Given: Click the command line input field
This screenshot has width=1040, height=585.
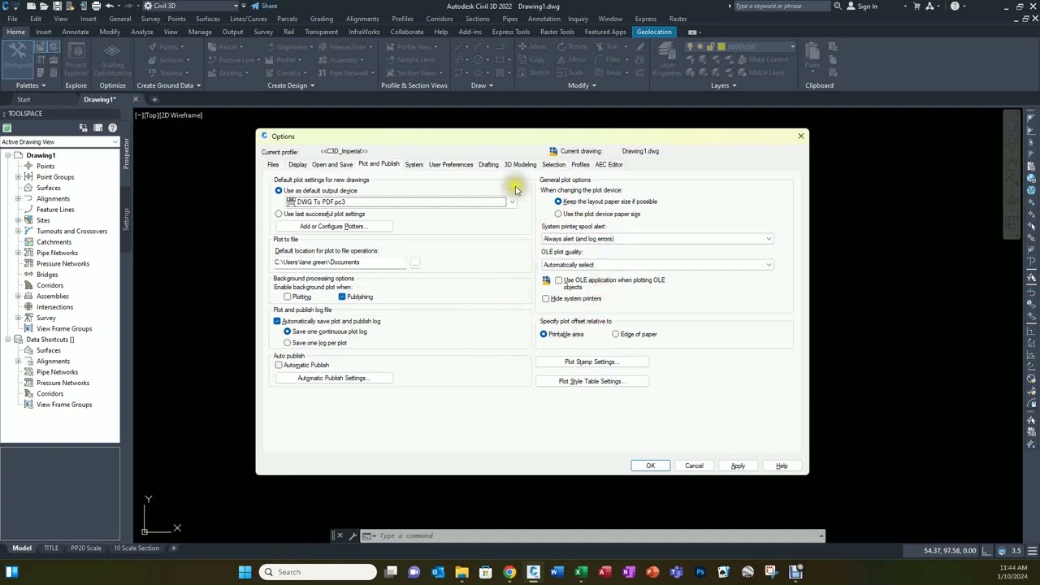Looking at the screenshot, I should pyautogui.click(x=597, y=535).
